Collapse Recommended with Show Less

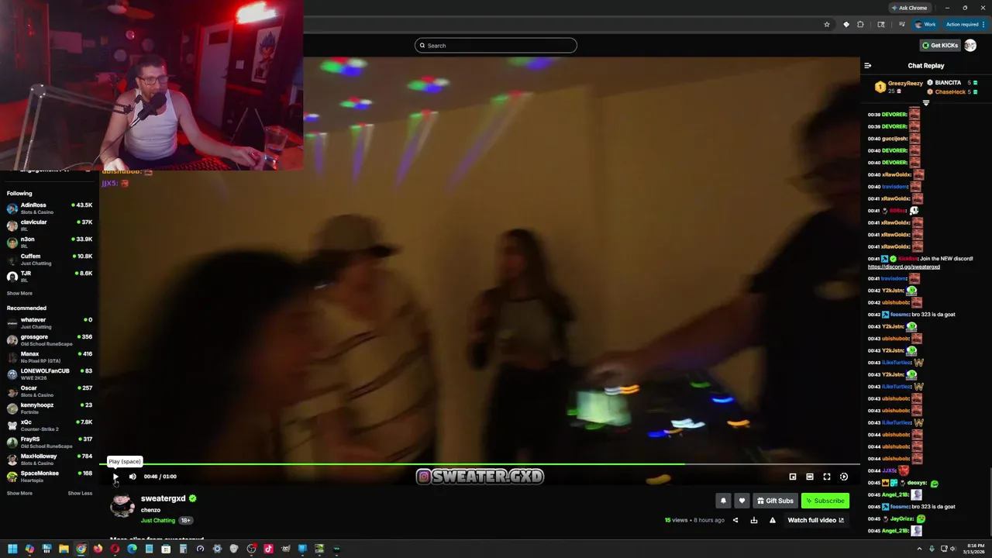(x=80, y=493)
